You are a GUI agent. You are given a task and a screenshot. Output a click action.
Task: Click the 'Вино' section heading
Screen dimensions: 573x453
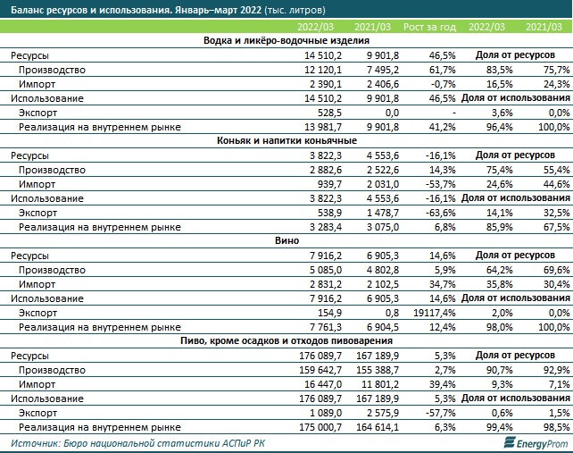(286, 240)
